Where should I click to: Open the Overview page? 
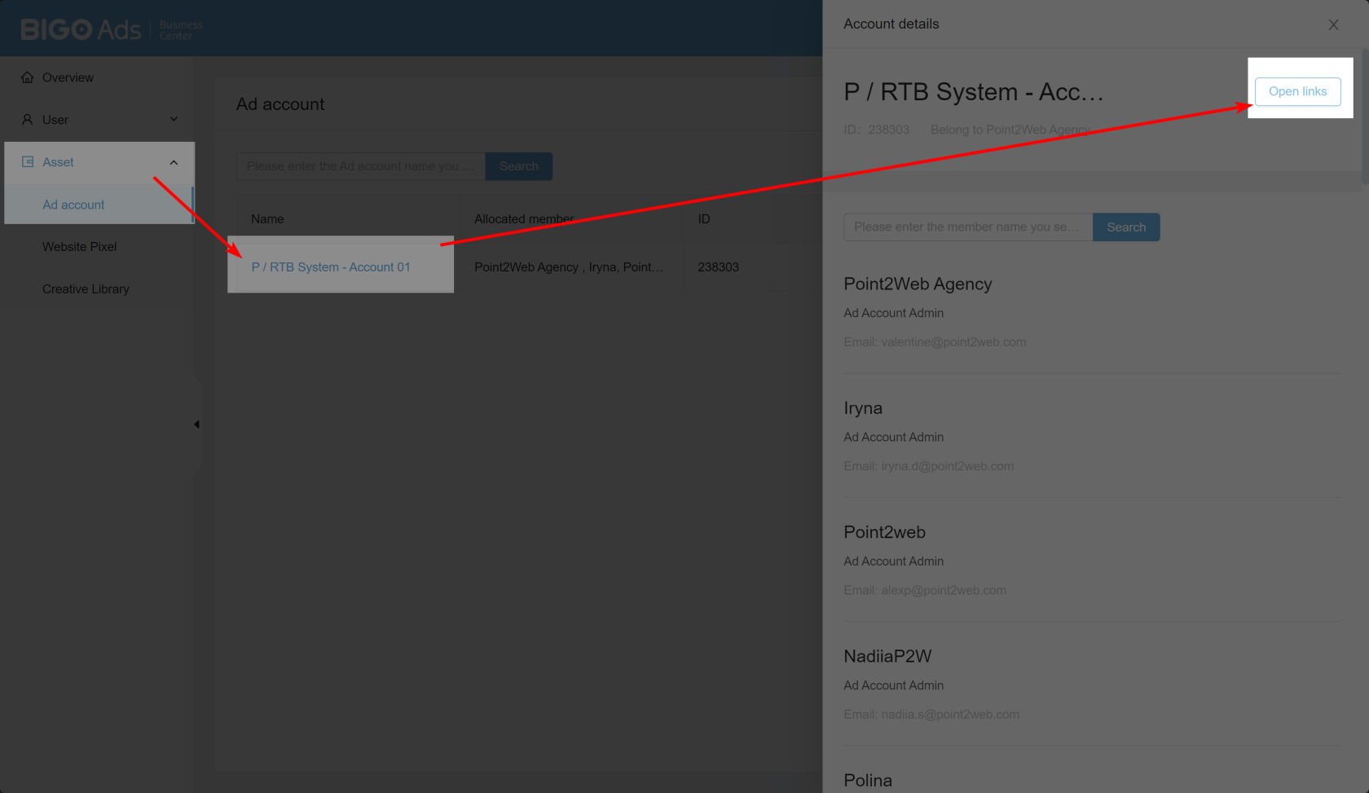(x=68, y=77)
